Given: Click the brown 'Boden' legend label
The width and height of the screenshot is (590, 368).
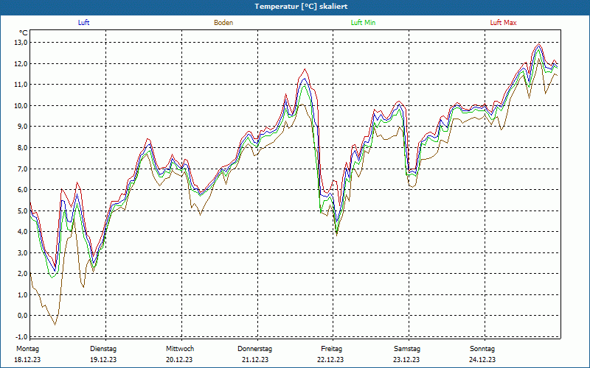Looking at the screenshot, I should (223, 23).
